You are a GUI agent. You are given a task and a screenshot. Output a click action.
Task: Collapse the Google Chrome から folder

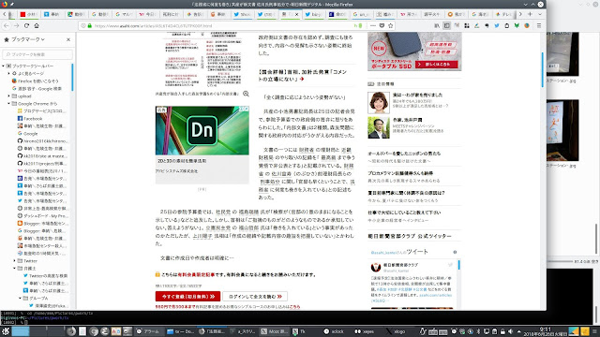[8, 104]
